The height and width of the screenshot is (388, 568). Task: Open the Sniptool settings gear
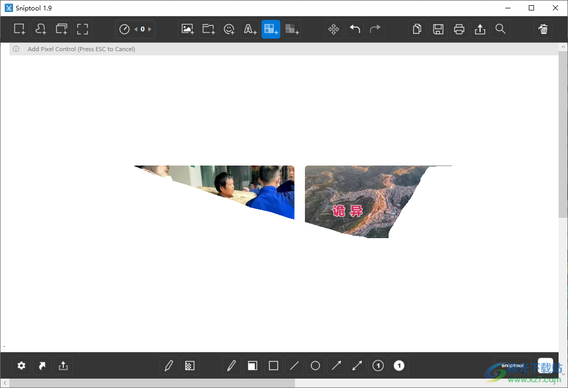point(21,366)
